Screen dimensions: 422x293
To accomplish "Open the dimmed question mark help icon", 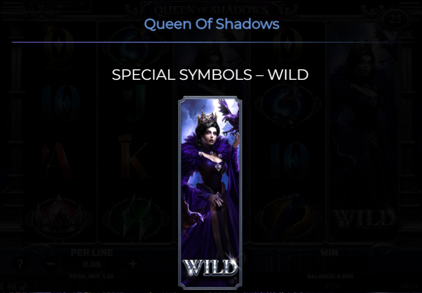I will [x=20, y=264].
